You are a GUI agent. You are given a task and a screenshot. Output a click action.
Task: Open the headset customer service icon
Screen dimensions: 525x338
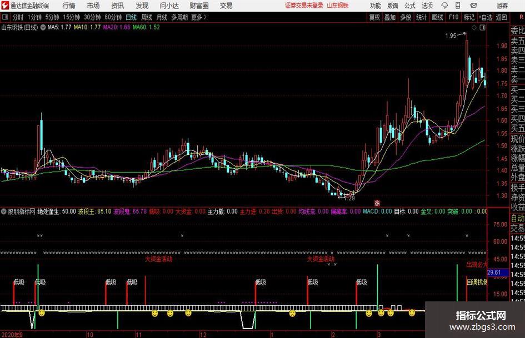(444, 6)
